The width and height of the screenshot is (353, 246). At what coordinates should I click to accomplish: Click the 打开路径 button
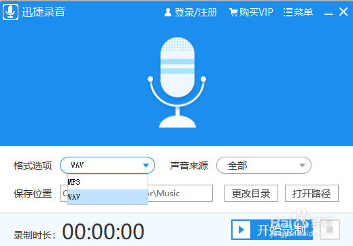(x=312, y=194)
